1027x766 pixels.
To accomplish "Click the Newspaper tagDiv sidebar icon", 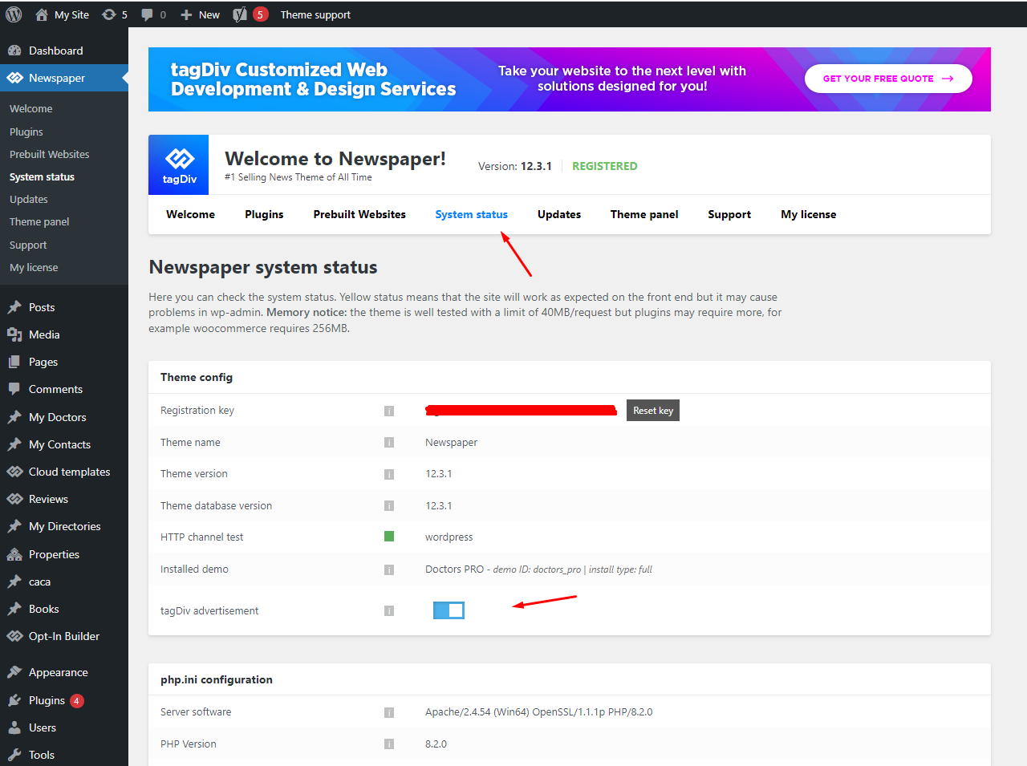I will click(x=14, y=78).
